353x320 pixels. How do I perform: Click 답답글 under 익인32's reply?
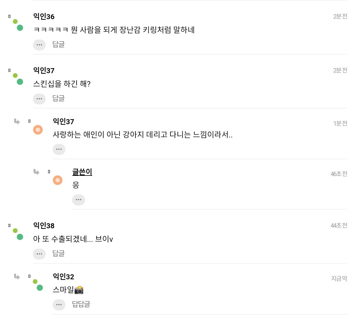(x=81, y=304)
